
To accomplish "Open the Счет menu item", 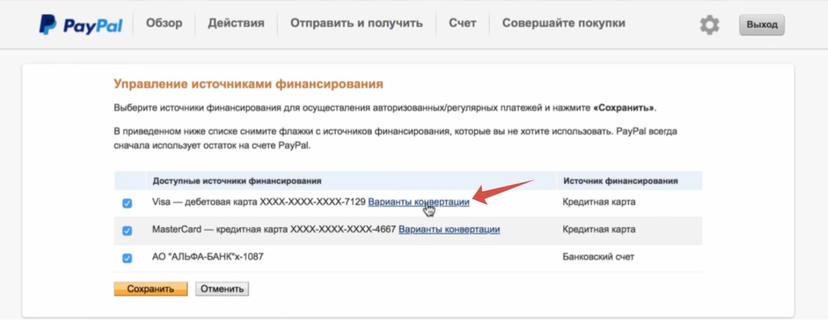I will coord(462,24).
